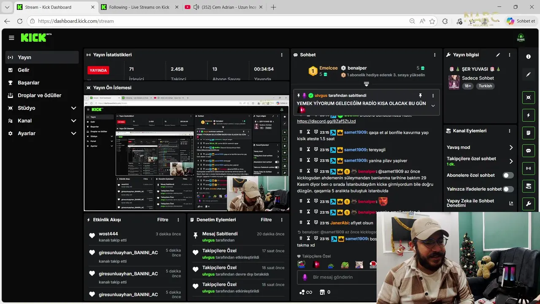Toggle chat bubble widget icon in sidebar
Viewport: 540px width, 304px height.
(x=529, y=151)
